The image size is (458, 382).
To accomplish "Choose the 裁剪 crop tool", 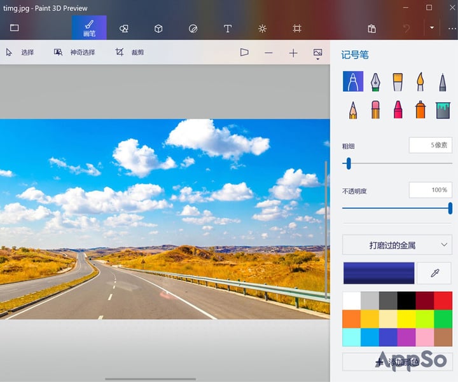I will click(x=129, y=52).
